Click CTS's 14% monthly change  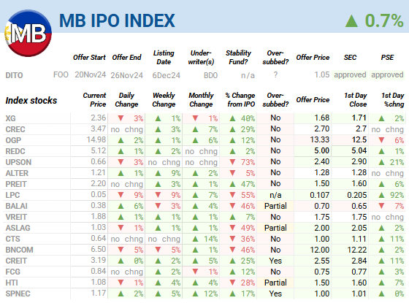coord(210,239)
